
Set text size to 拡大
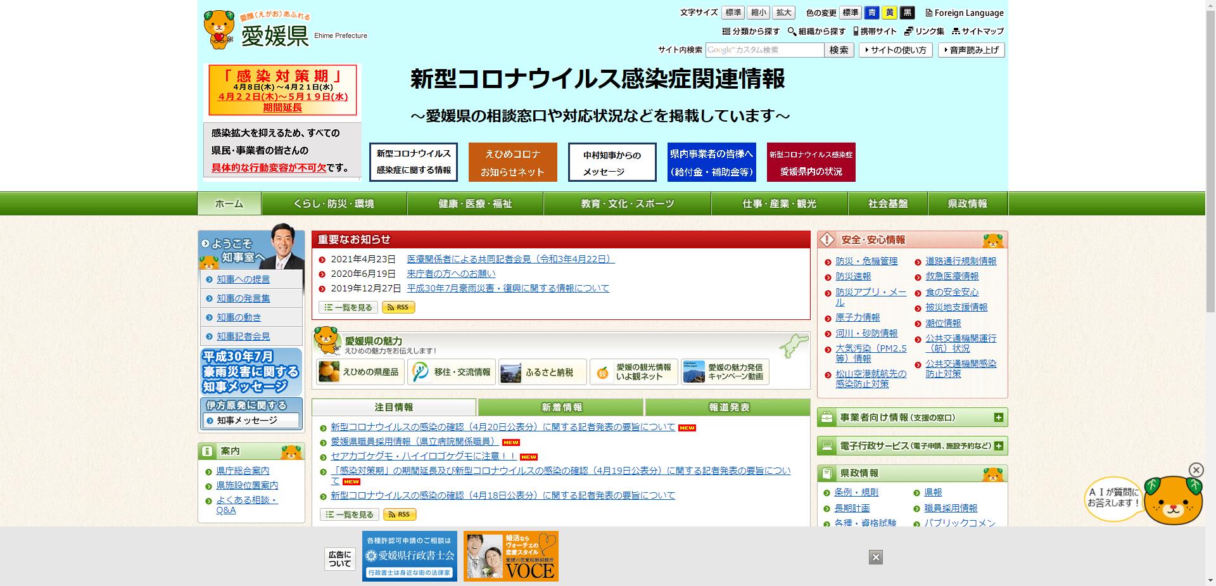point(783,13)
